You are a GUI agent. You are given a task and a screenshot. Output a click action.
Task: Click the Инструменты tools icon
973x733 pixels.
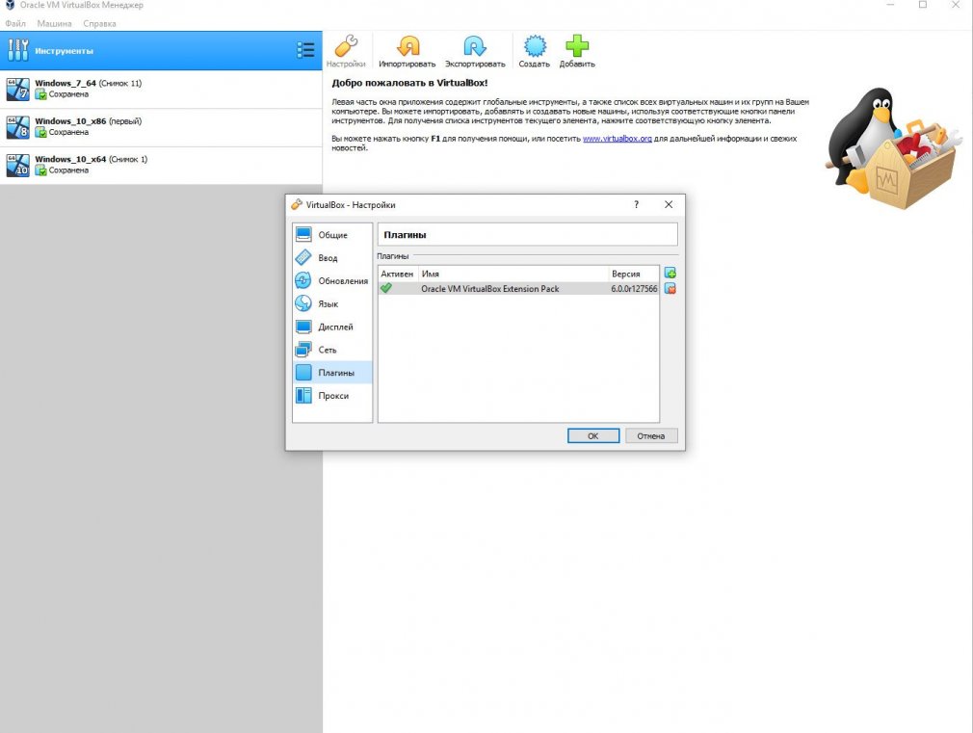pos(18,50)
